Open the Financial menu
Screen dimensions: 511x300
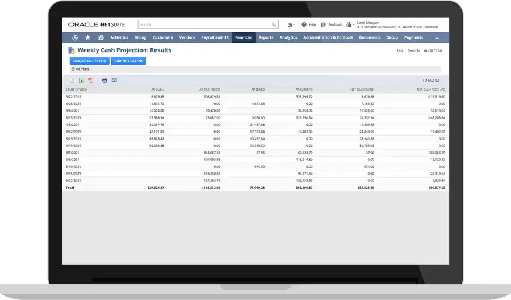tap(244, 37)
